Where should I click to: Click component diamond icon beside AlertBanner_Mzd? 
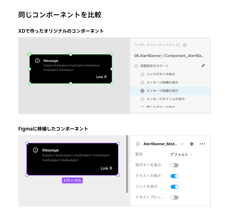[138, 144]
